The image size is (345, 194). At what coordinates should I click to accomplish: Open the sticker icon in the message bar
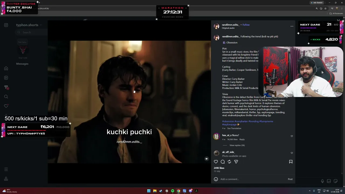[336, 181]
